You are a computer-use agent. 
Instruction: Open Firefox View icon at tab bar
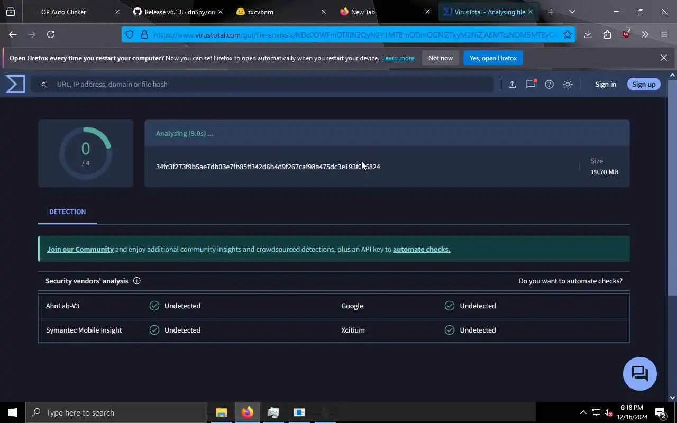(11, 12)
